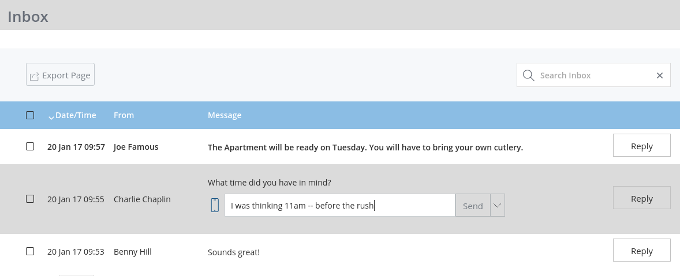The height and width of the screenshot is (276, 680).
Task: Select the Charlie Chaplin message checkbox
Action: 30,199
